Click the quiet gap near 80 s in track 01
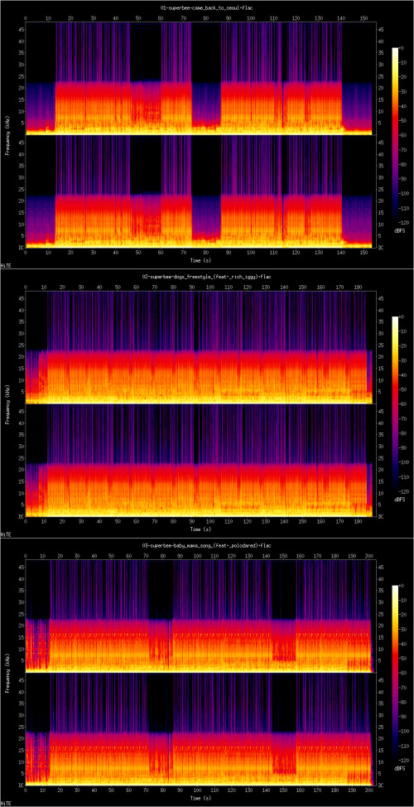Viewport: 414px width, 807px height. pos(206,103)
